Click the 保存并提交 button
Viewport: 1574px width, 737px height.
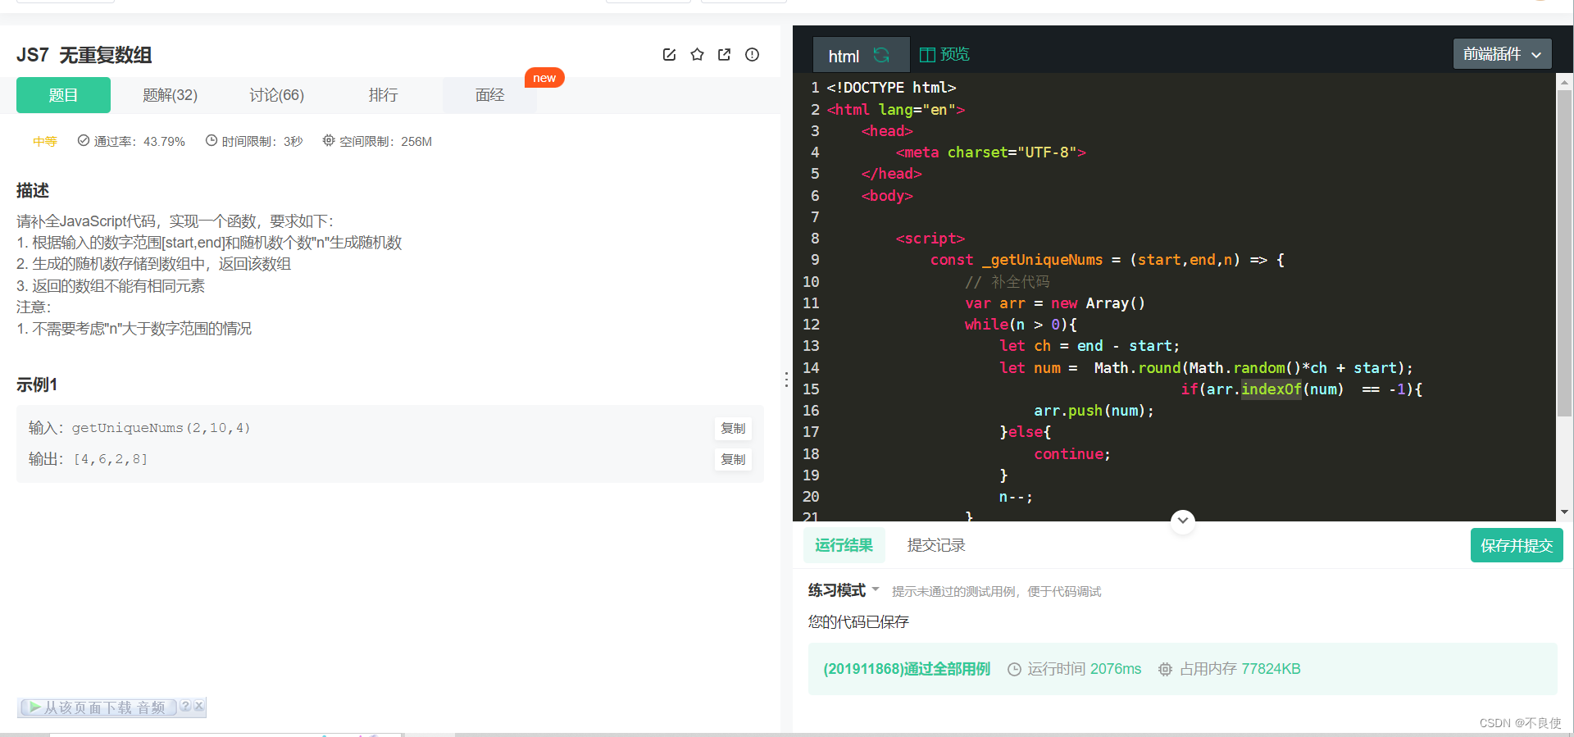[x=1516, y=545]
